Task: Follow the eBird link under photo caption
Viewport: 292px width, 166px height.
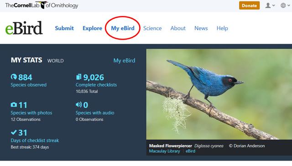Action: pyautogui.click(x=191, y=151)
